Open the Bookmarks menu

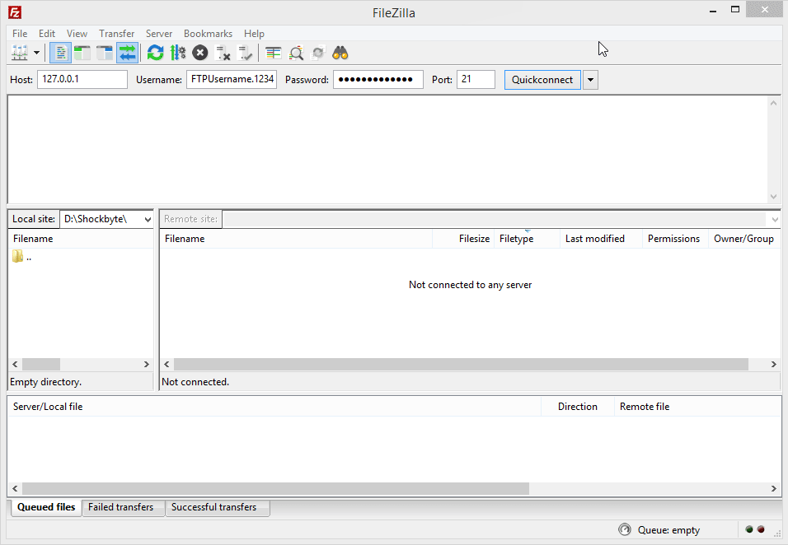[x=208, y=33]
